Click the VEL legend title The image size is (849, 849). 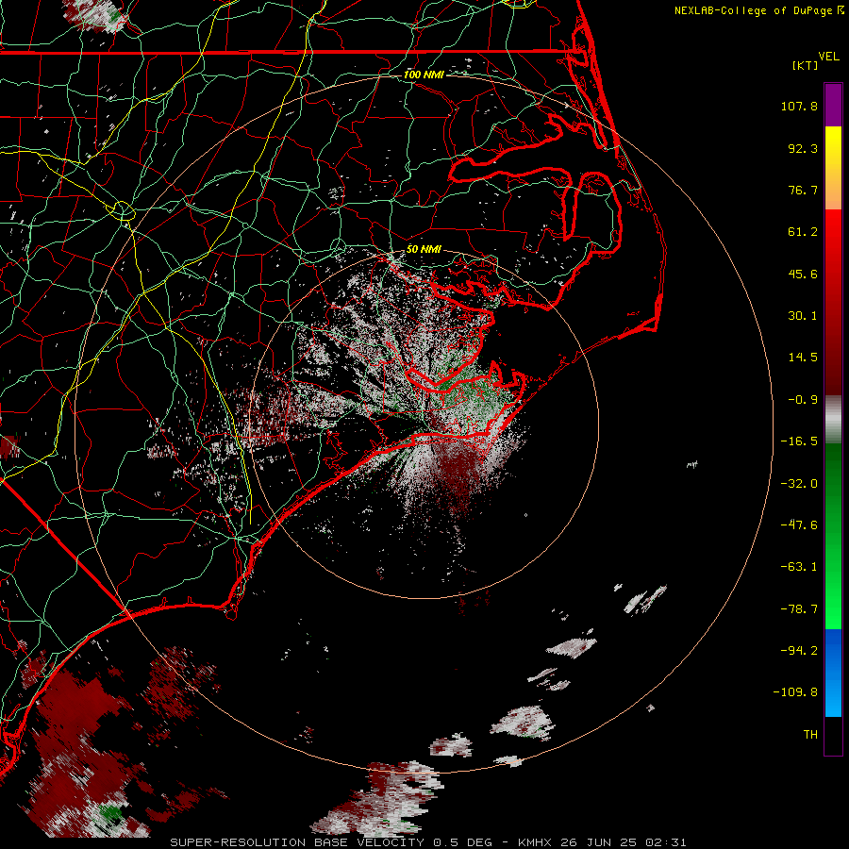pyautogui.click(x=828, y=56)
